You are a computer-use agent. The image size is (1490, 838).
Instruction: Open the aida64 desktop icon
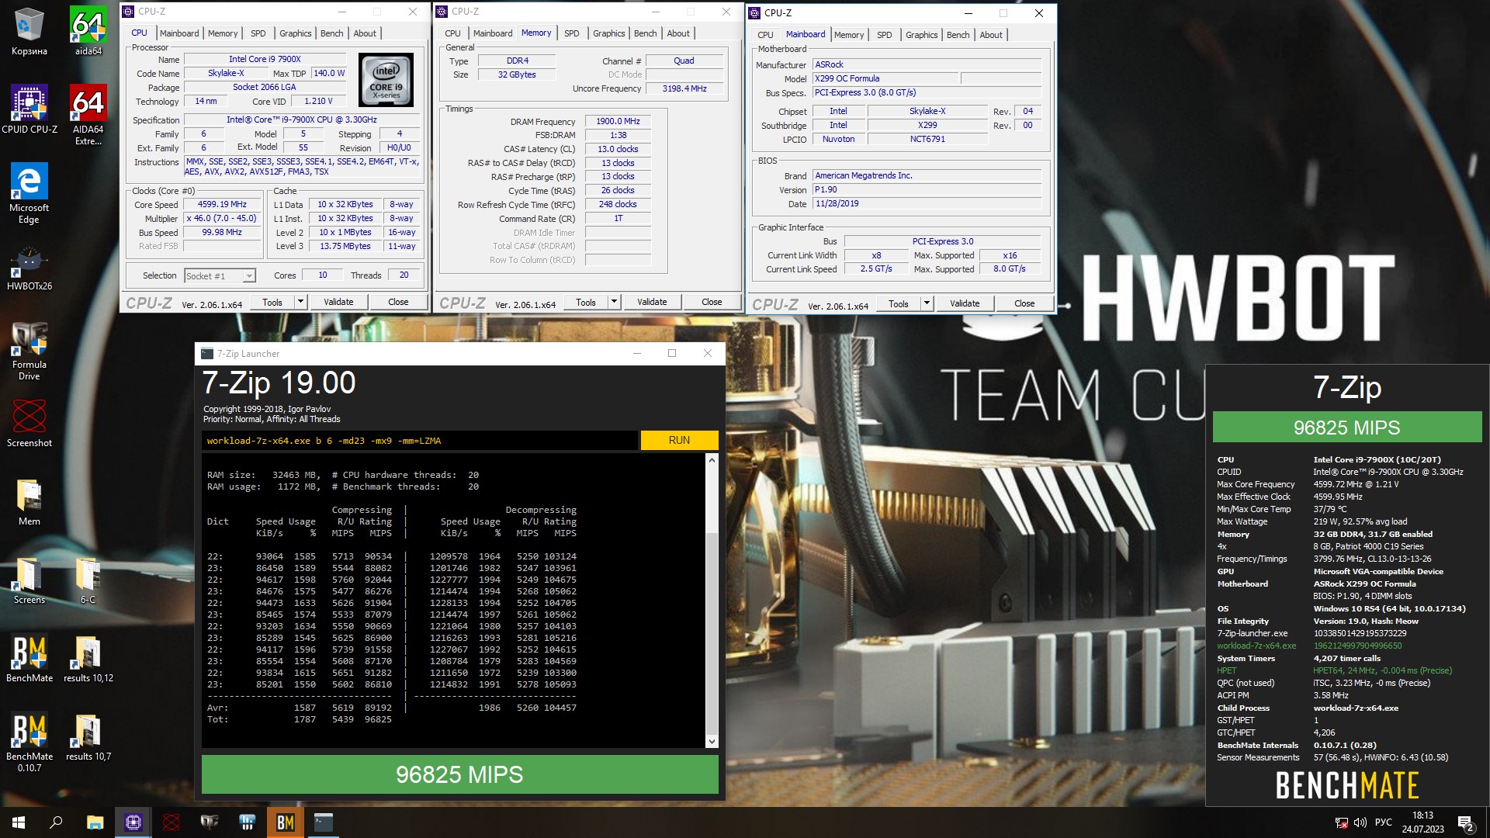[88, 32]
